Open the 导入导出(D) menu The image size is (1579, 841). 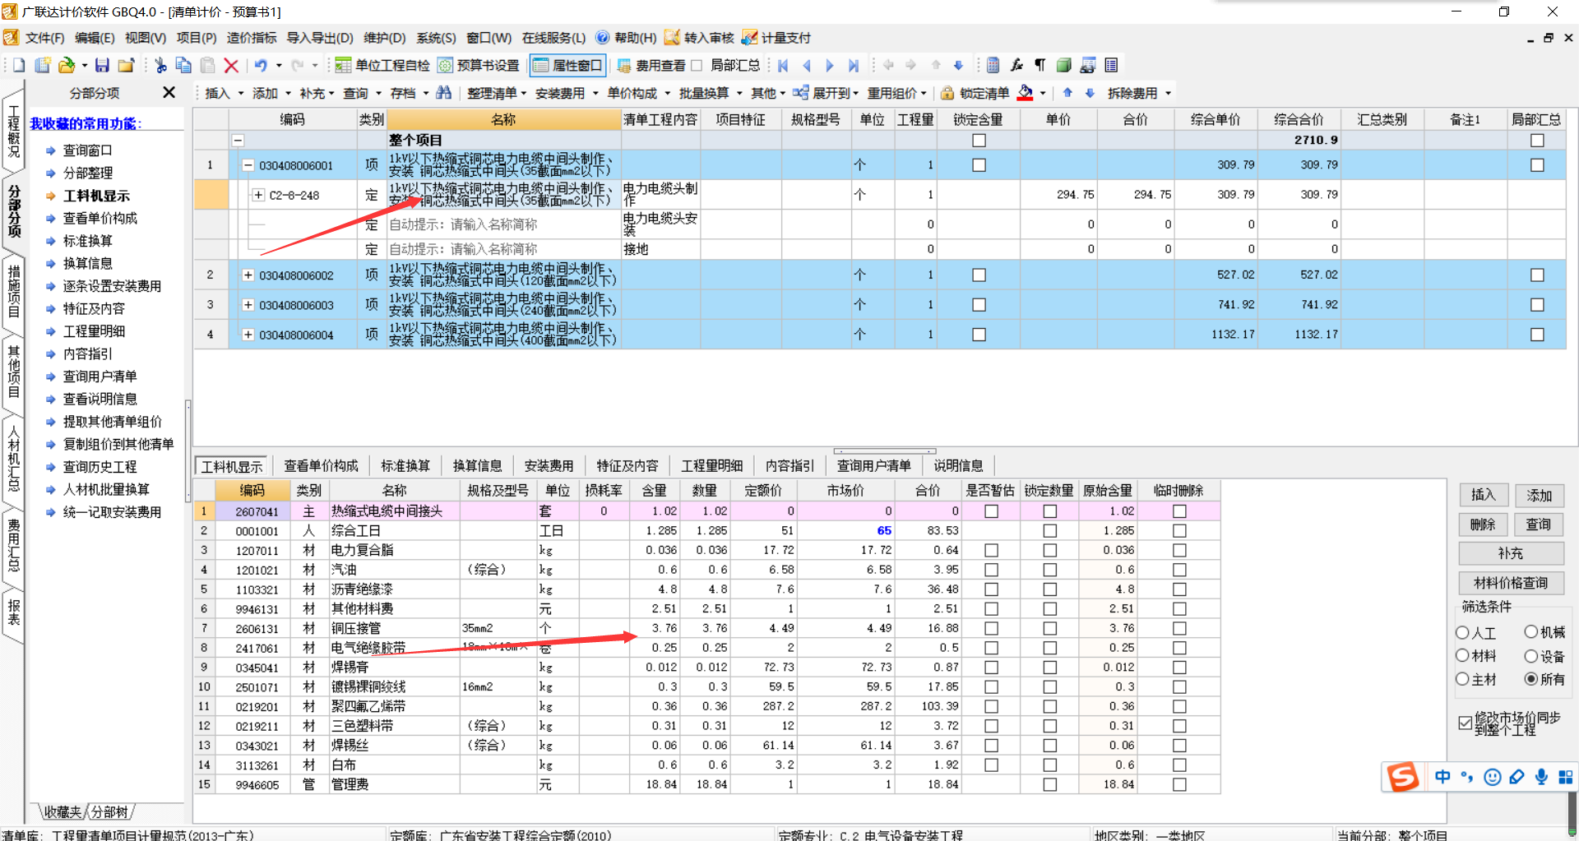click(320, 38)
